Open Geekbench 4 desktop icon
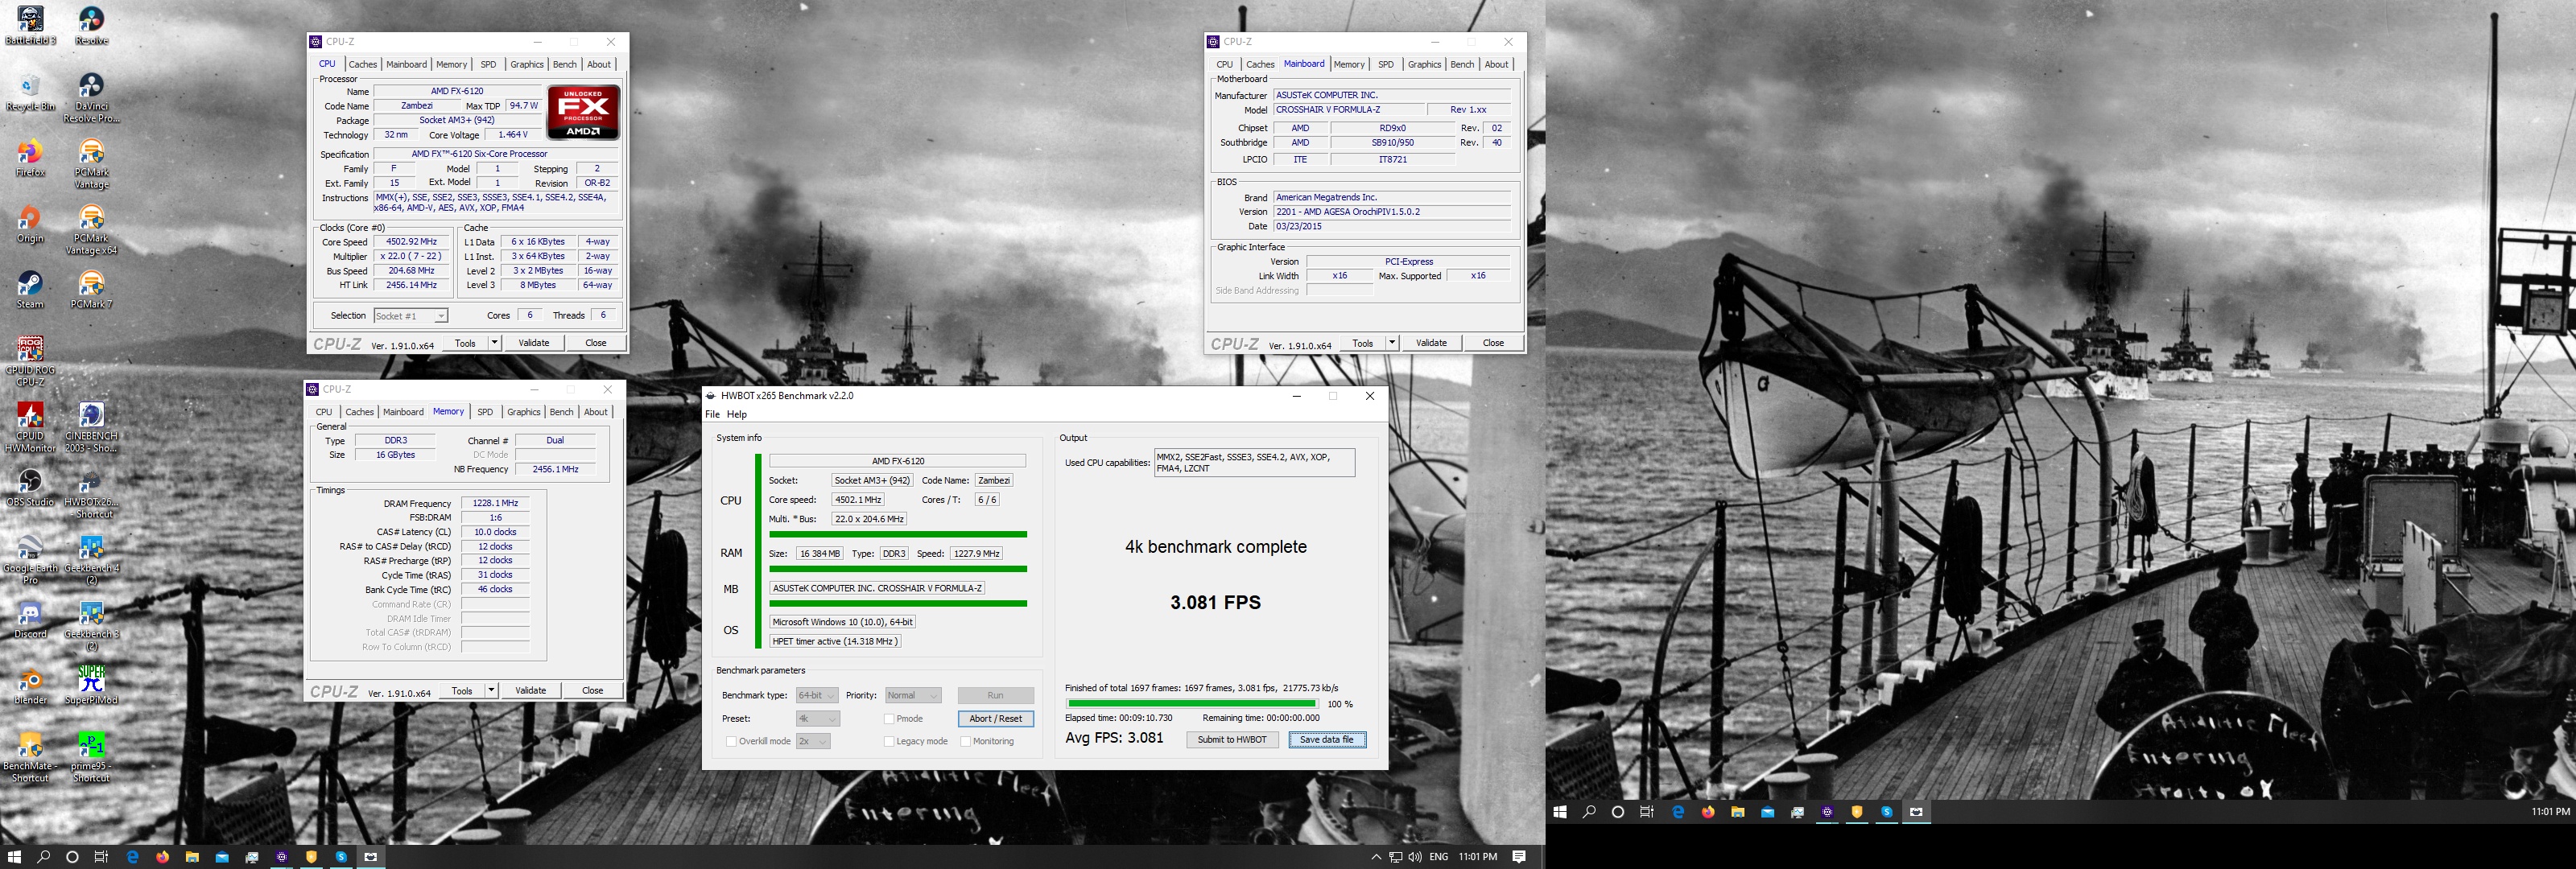Viewport: 2576px width, 869px height. click(91, 560)
